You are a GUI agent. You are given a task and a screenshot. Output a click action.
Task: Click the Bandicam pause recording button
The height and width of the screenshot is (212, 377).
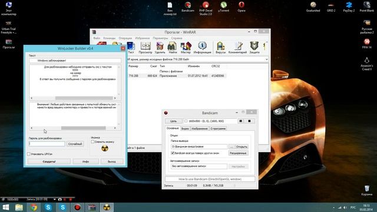[x=240, y=121]
